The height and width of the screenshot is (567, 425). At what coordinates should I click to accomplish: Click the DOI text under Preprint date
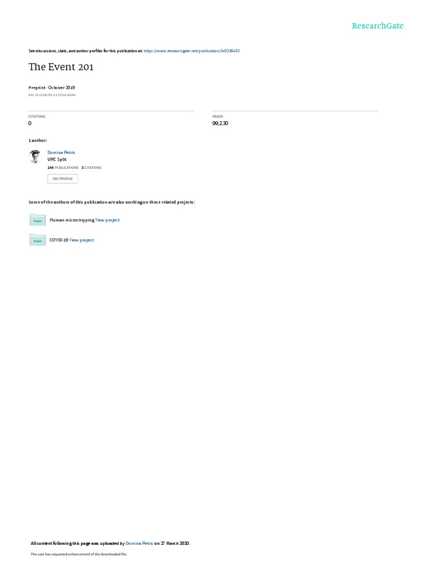coord(52,95)
